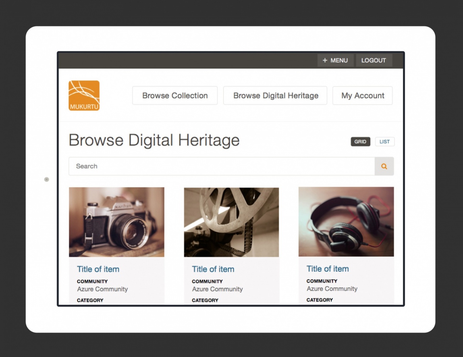Open "Title of item" link under camera photo

click(98, 269)
